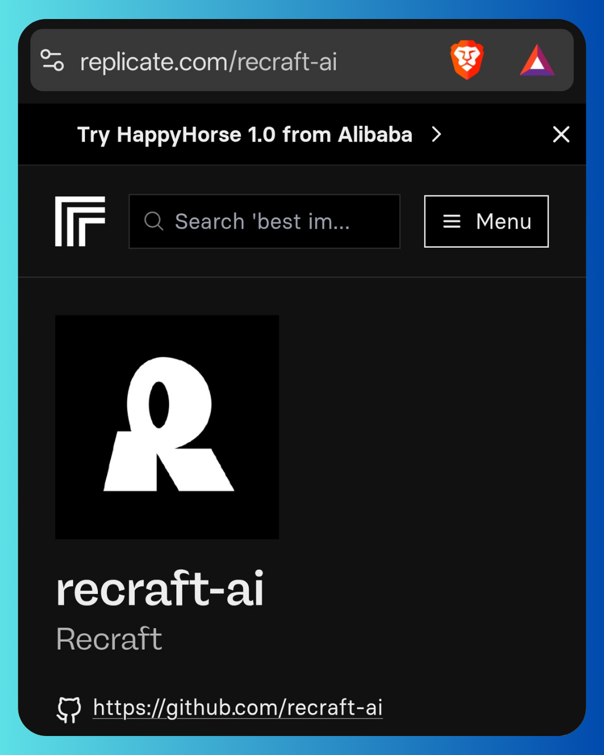
Task: Go to Replicate home via logo
Action: pyautogui.click(x=80, y=221)
